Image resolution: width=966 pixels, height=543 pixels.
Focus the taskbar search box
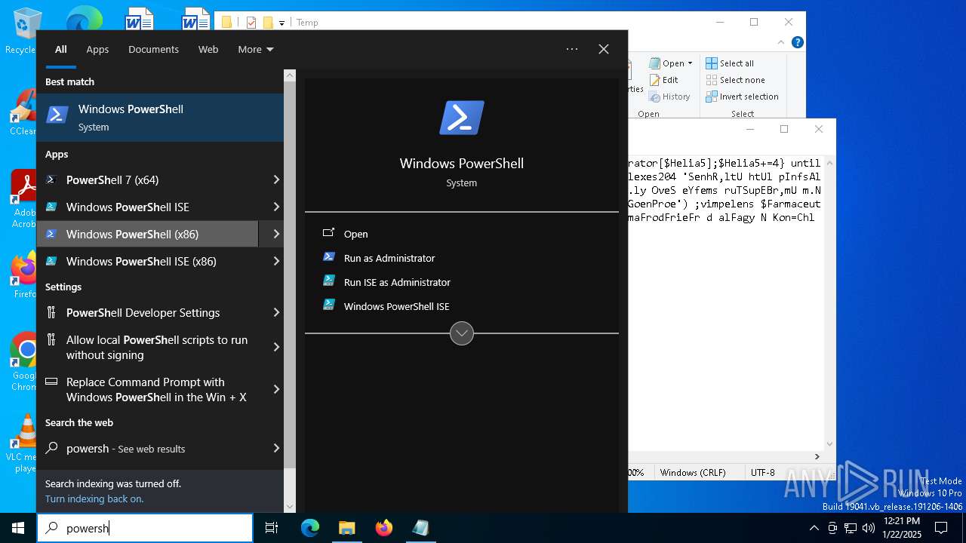click(x=145, y=528)
